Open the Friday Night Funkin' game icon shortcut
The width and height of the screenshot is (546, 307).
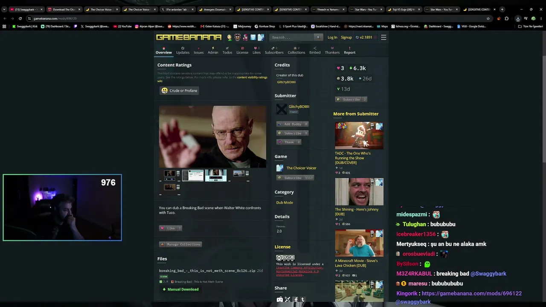pyautogui.click(x=245, y=38)
